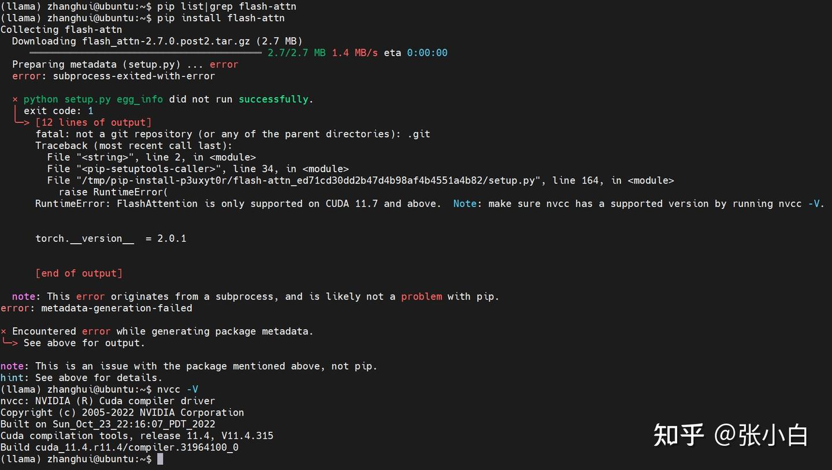Click the "exit code: 1" line
This screenshot has width=832, height=470.
[x=58, y=111]
